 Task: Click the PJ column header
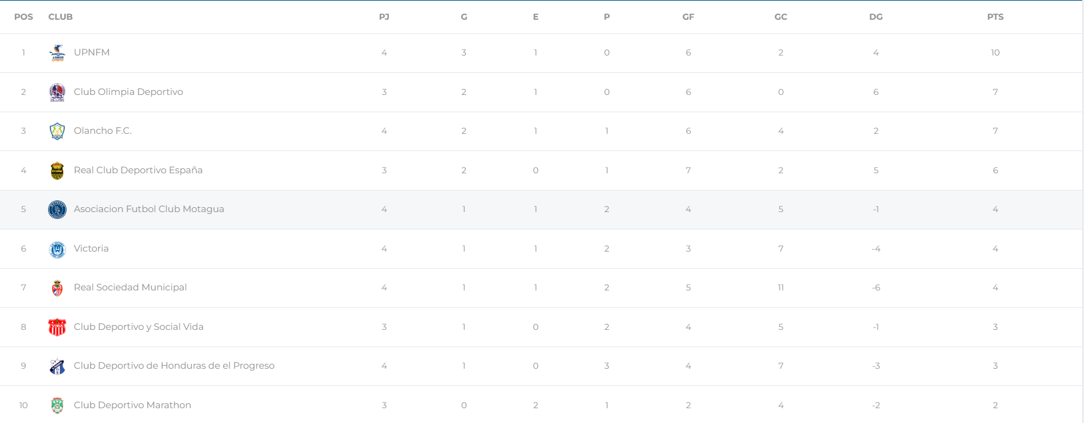click(x=384, y=17)
